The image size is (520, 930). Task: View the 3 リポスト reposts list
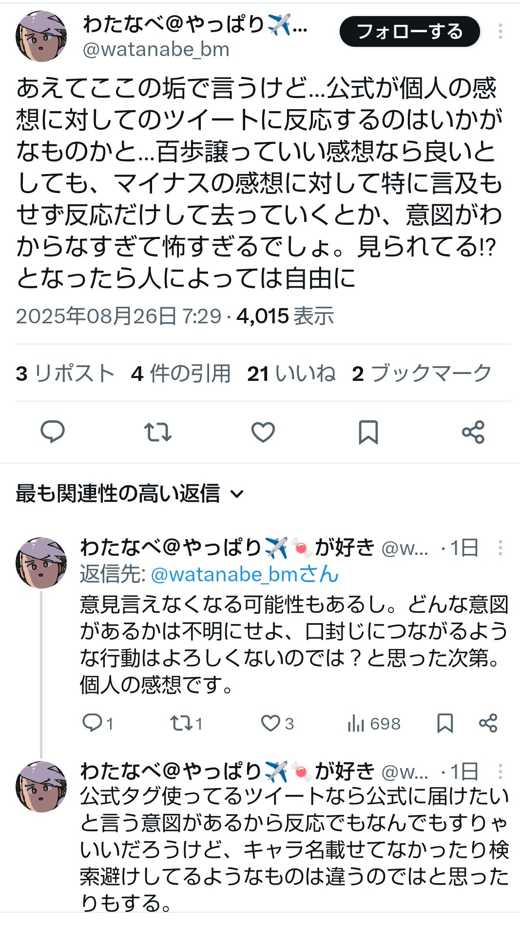coord(65,374)
